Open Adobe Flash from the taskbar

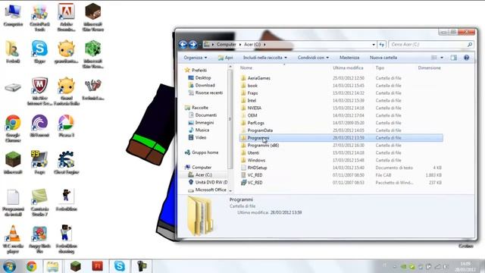click(97, 266)
